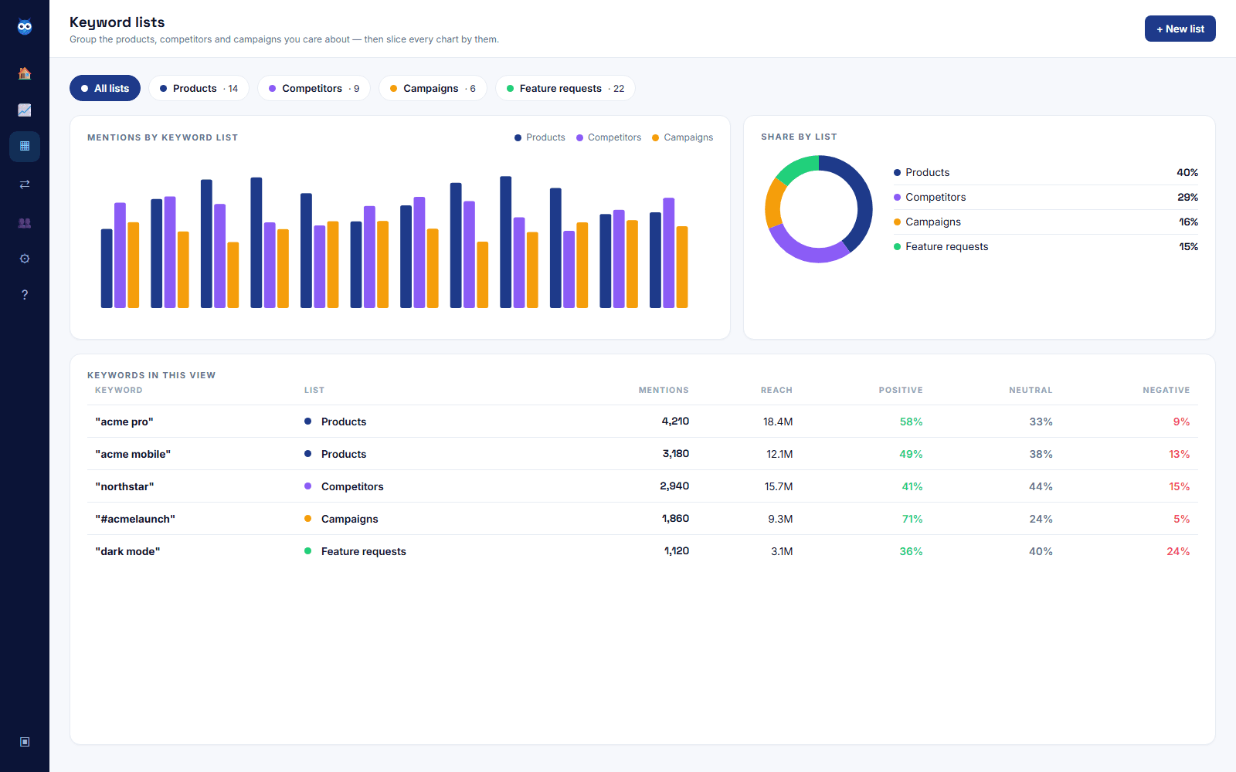Click the 71% positive value
The width and height of the screenshot is (1236, 772).
pyautogui.click(x=912, y=519)
